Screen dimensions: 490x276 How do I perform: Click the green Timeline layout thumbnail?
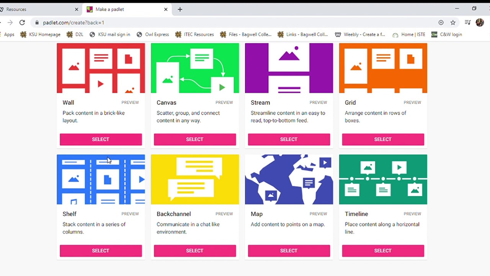383,179
